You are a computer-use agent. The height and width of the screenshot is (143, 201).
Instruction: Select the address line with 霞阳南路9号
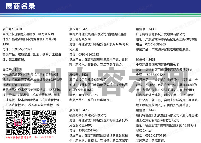click(29, 39)
